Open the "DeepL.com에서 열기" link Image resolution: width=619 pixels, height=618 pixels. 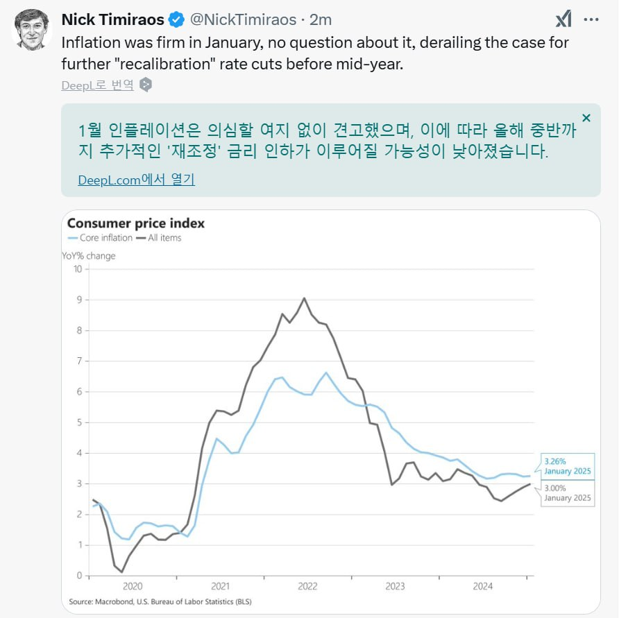click(136, 180)
